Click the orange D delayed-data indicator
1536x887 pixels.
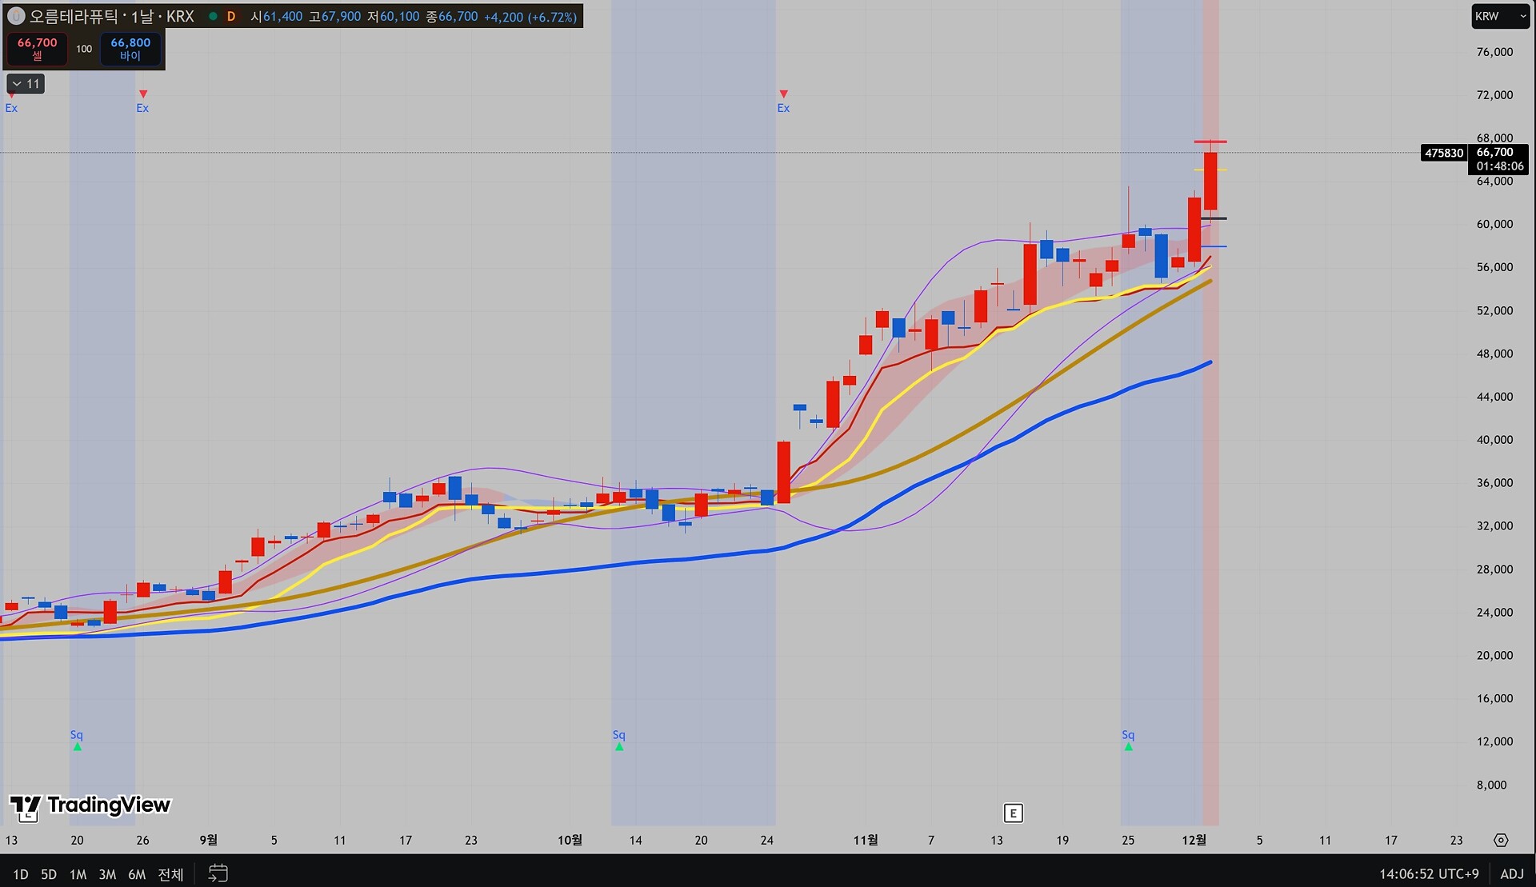click(231, 16)
